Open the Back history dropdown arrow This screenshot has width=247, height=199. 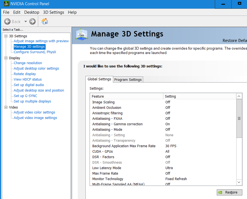[x=26, y=21]
